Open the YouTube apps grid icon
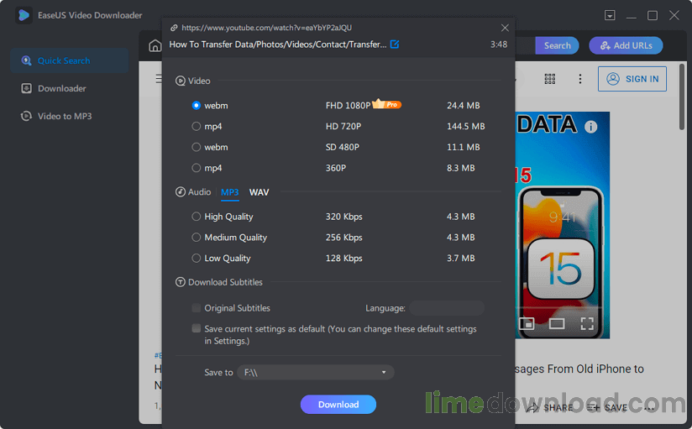This screenshot has height=429, width=692. 550,79
